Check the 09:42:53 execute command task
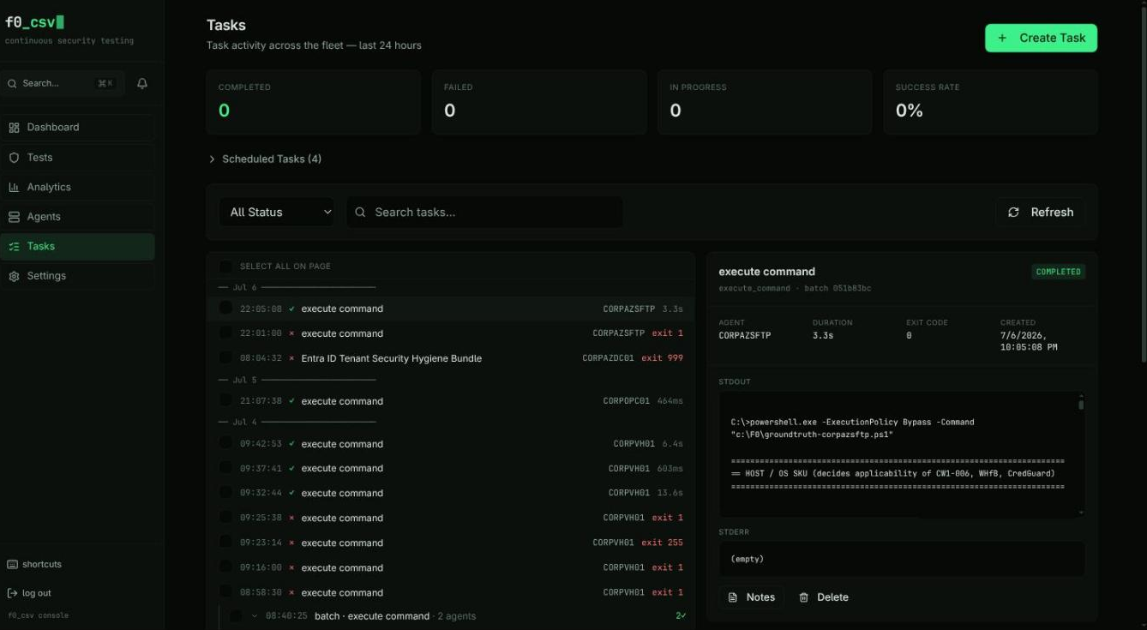This screenshot has height=630, width=1147. (225, 443)
